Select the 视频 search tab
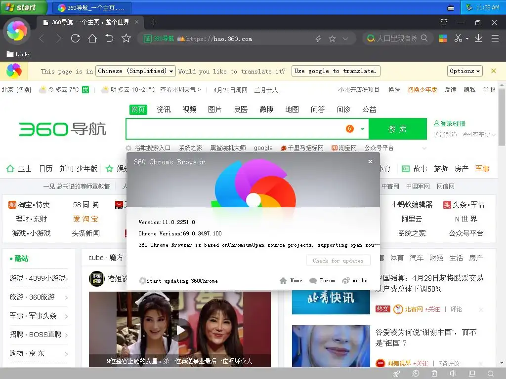 (x=189, y=110)
